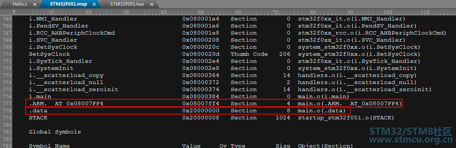This screenshot has width=456, height=148.
Task: Click the size value 1024
Action: click(283, 118)
